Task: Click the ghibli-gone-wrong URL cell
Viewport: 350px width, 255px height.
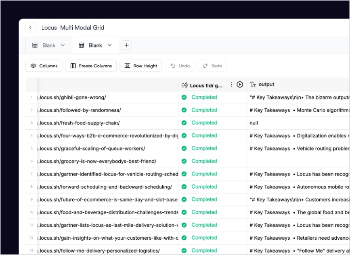Action: coord(108,97)
